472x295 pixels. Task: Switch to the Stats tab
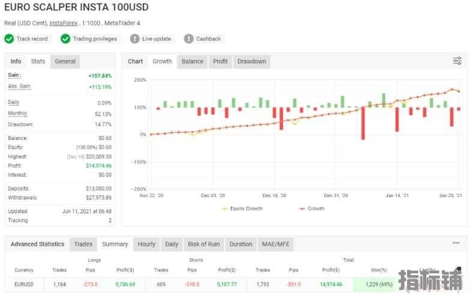pyautogui.click(x=38, y=61)
